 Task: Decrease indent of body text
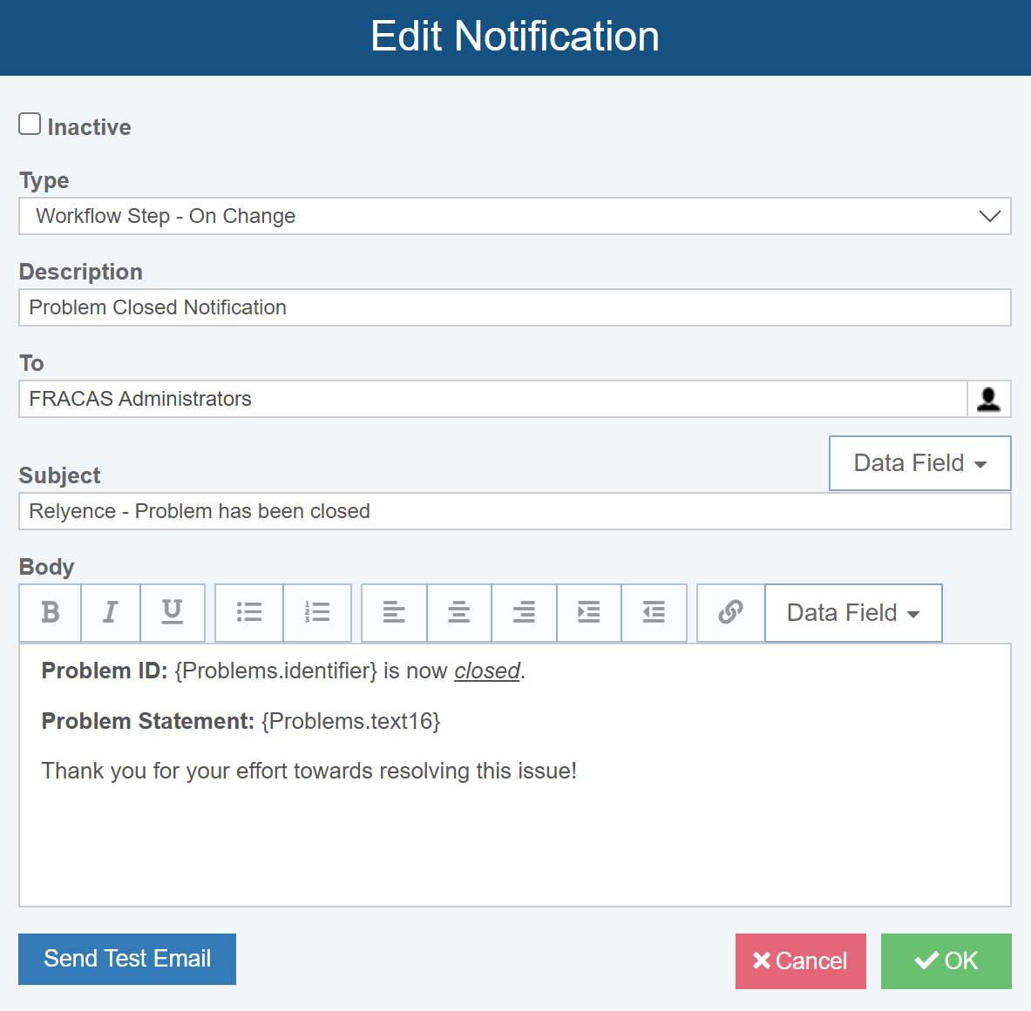654,613
